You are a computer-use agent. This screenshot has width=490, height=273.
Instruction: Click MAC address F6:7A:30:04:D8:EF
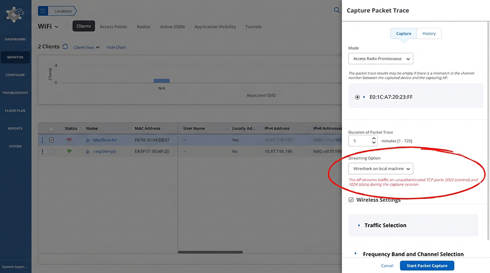pyautogui.click(x=152, y=140)
